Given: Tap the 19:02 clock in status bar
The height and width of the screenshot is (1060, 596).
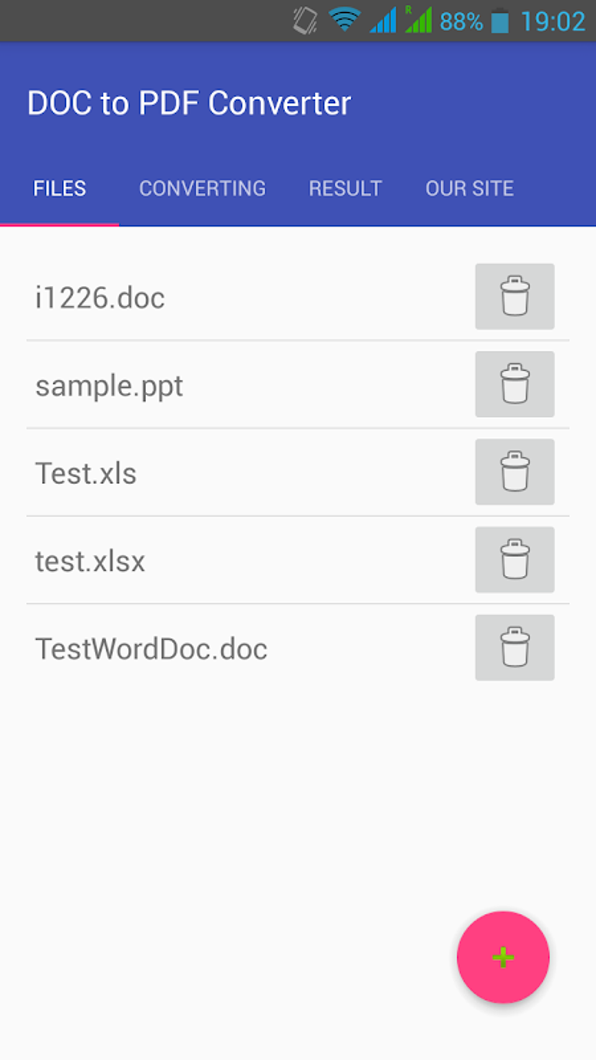Looking at the screenshot, I should [x=552, y=22].
